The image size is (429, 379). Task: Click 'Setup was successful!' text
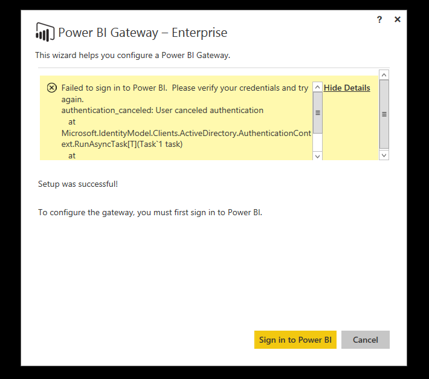coord(78,184)
